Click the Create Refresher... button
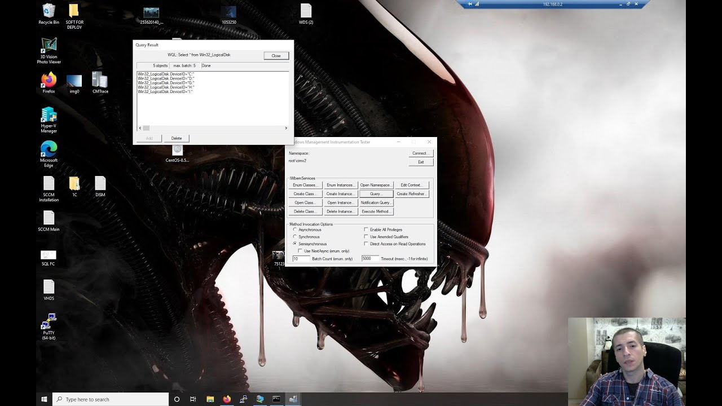This screenshot has height=406, width=722. coord(412,194)
